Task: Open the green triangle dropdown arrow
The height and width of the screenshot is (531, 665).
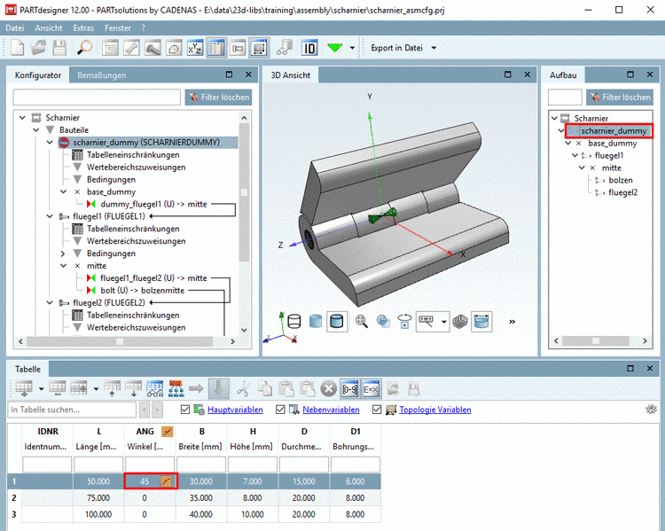Action: tap(352, 48)
